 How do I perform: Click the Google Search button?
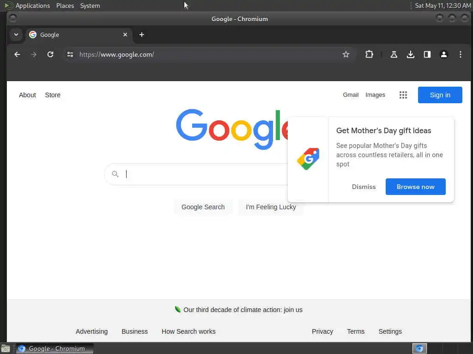(203, 207)
